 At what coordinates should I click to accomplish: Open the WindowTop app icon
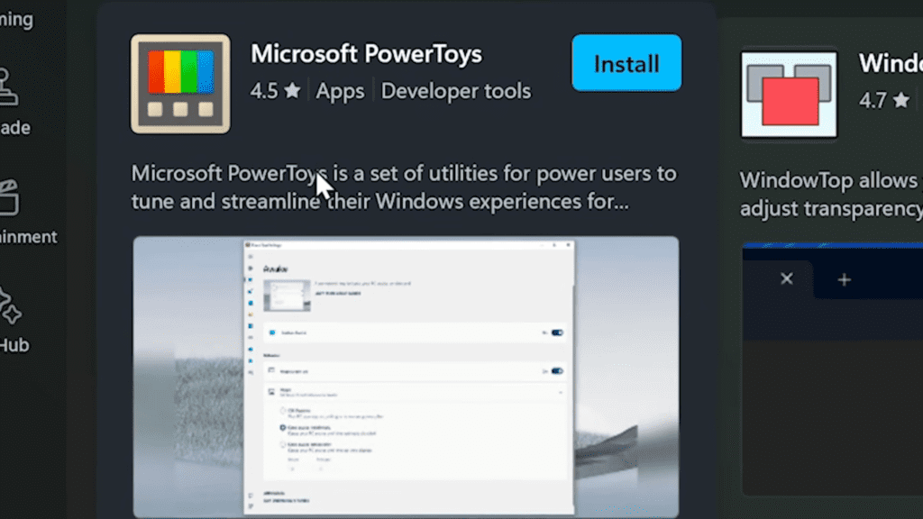788,93
